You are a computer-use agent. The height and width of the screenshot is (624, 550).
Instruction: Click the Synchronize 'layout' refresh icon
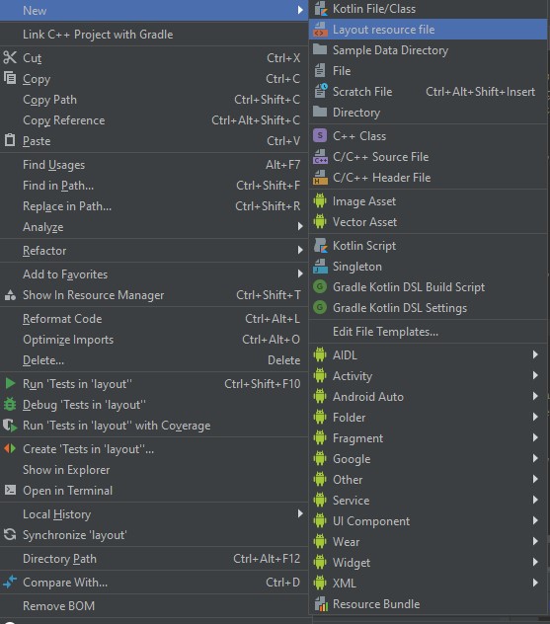10,534
